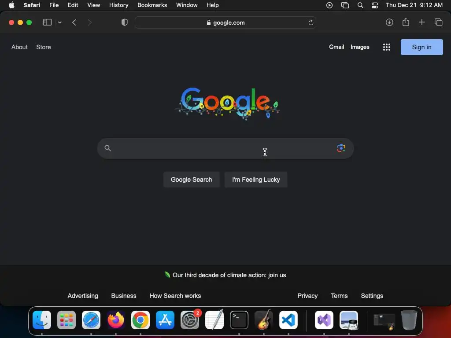The height and width of the screenshot is (338, 451).
Task: Reload the page with the refresh icon
Action: (x=311, y=23)
